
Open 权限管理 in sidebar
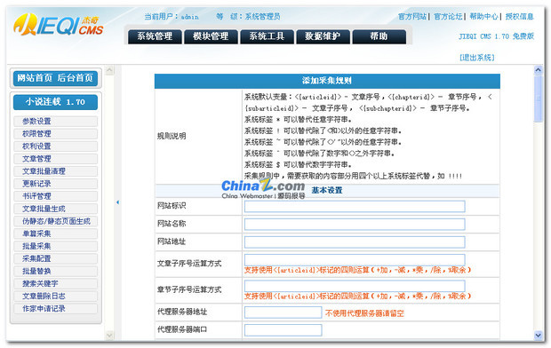55,134
